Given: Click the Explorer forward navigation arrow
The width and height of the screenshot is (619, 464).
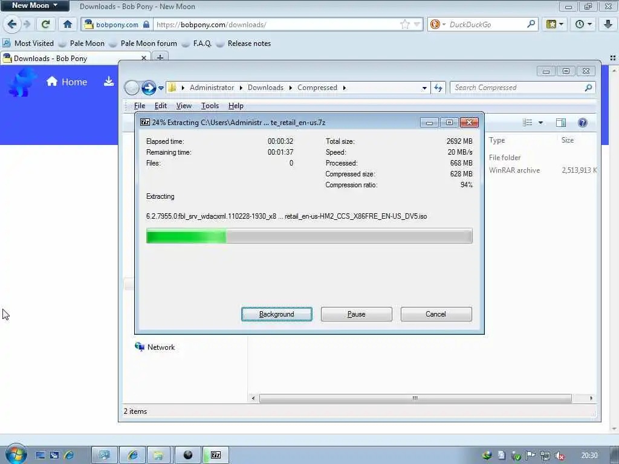Looking at the screenshot, I should pyautogui.click(x=149, y=88).
